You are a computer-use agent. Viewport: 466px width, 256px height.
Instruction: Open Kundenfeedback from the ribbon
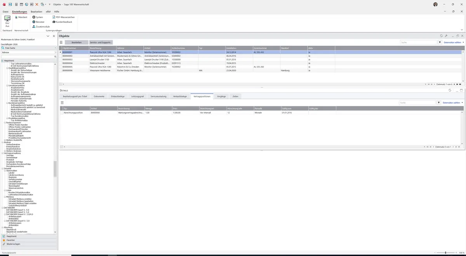(x=63, y=22)
